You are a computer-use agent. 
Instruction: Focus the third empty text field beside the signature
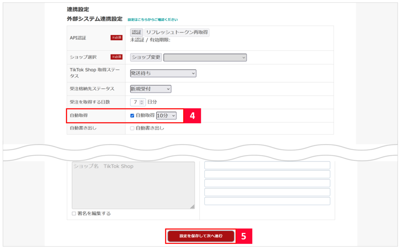(x=267, y=183)
